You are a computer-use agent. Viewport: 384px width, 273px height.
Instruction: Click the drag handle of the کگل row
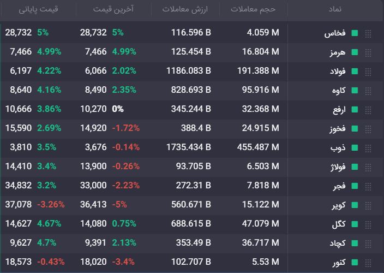tap(368, 224)
